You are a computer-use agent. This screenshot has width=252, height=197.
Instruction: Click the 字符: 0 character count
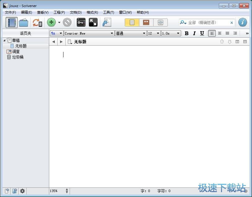pyautogui.click(x=164, y=191)
